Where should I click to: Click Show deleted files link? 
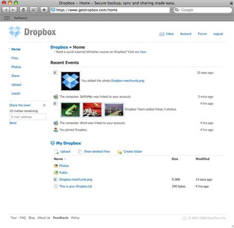tap(97, 152)
